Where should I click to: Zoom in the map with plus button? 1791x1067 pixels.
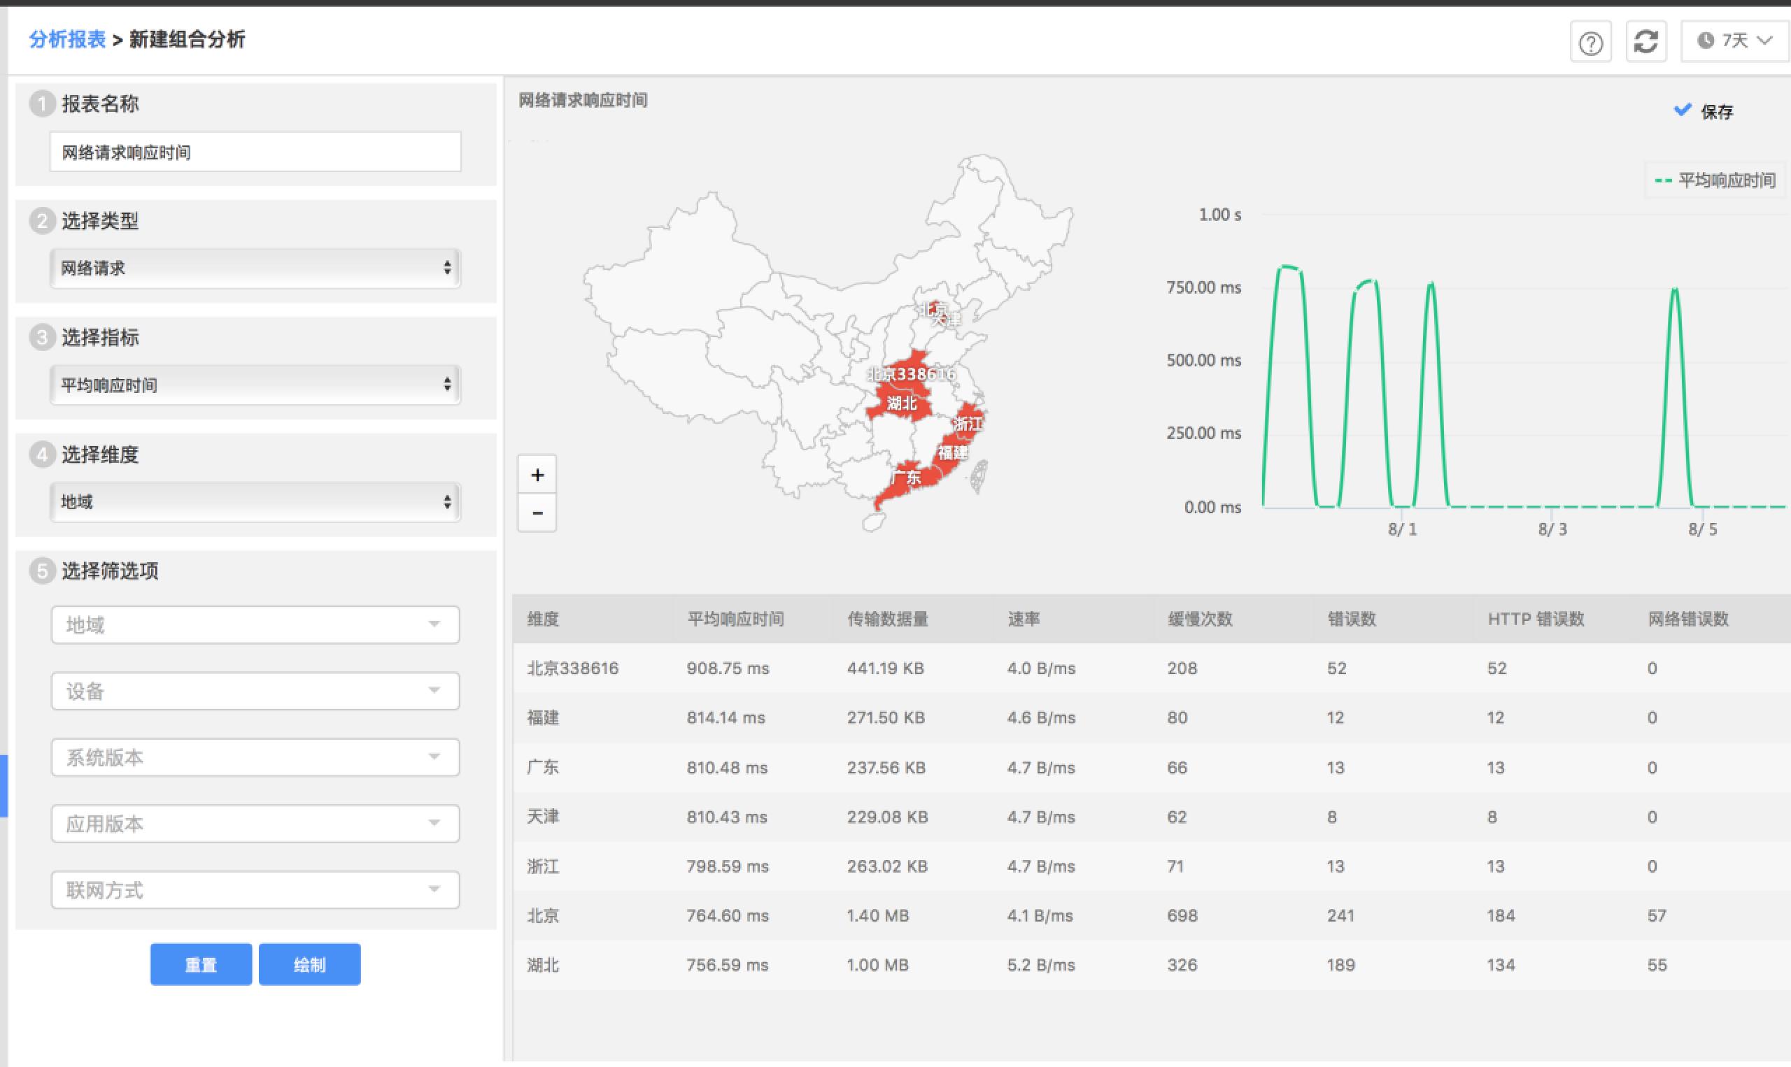(537, 475)
